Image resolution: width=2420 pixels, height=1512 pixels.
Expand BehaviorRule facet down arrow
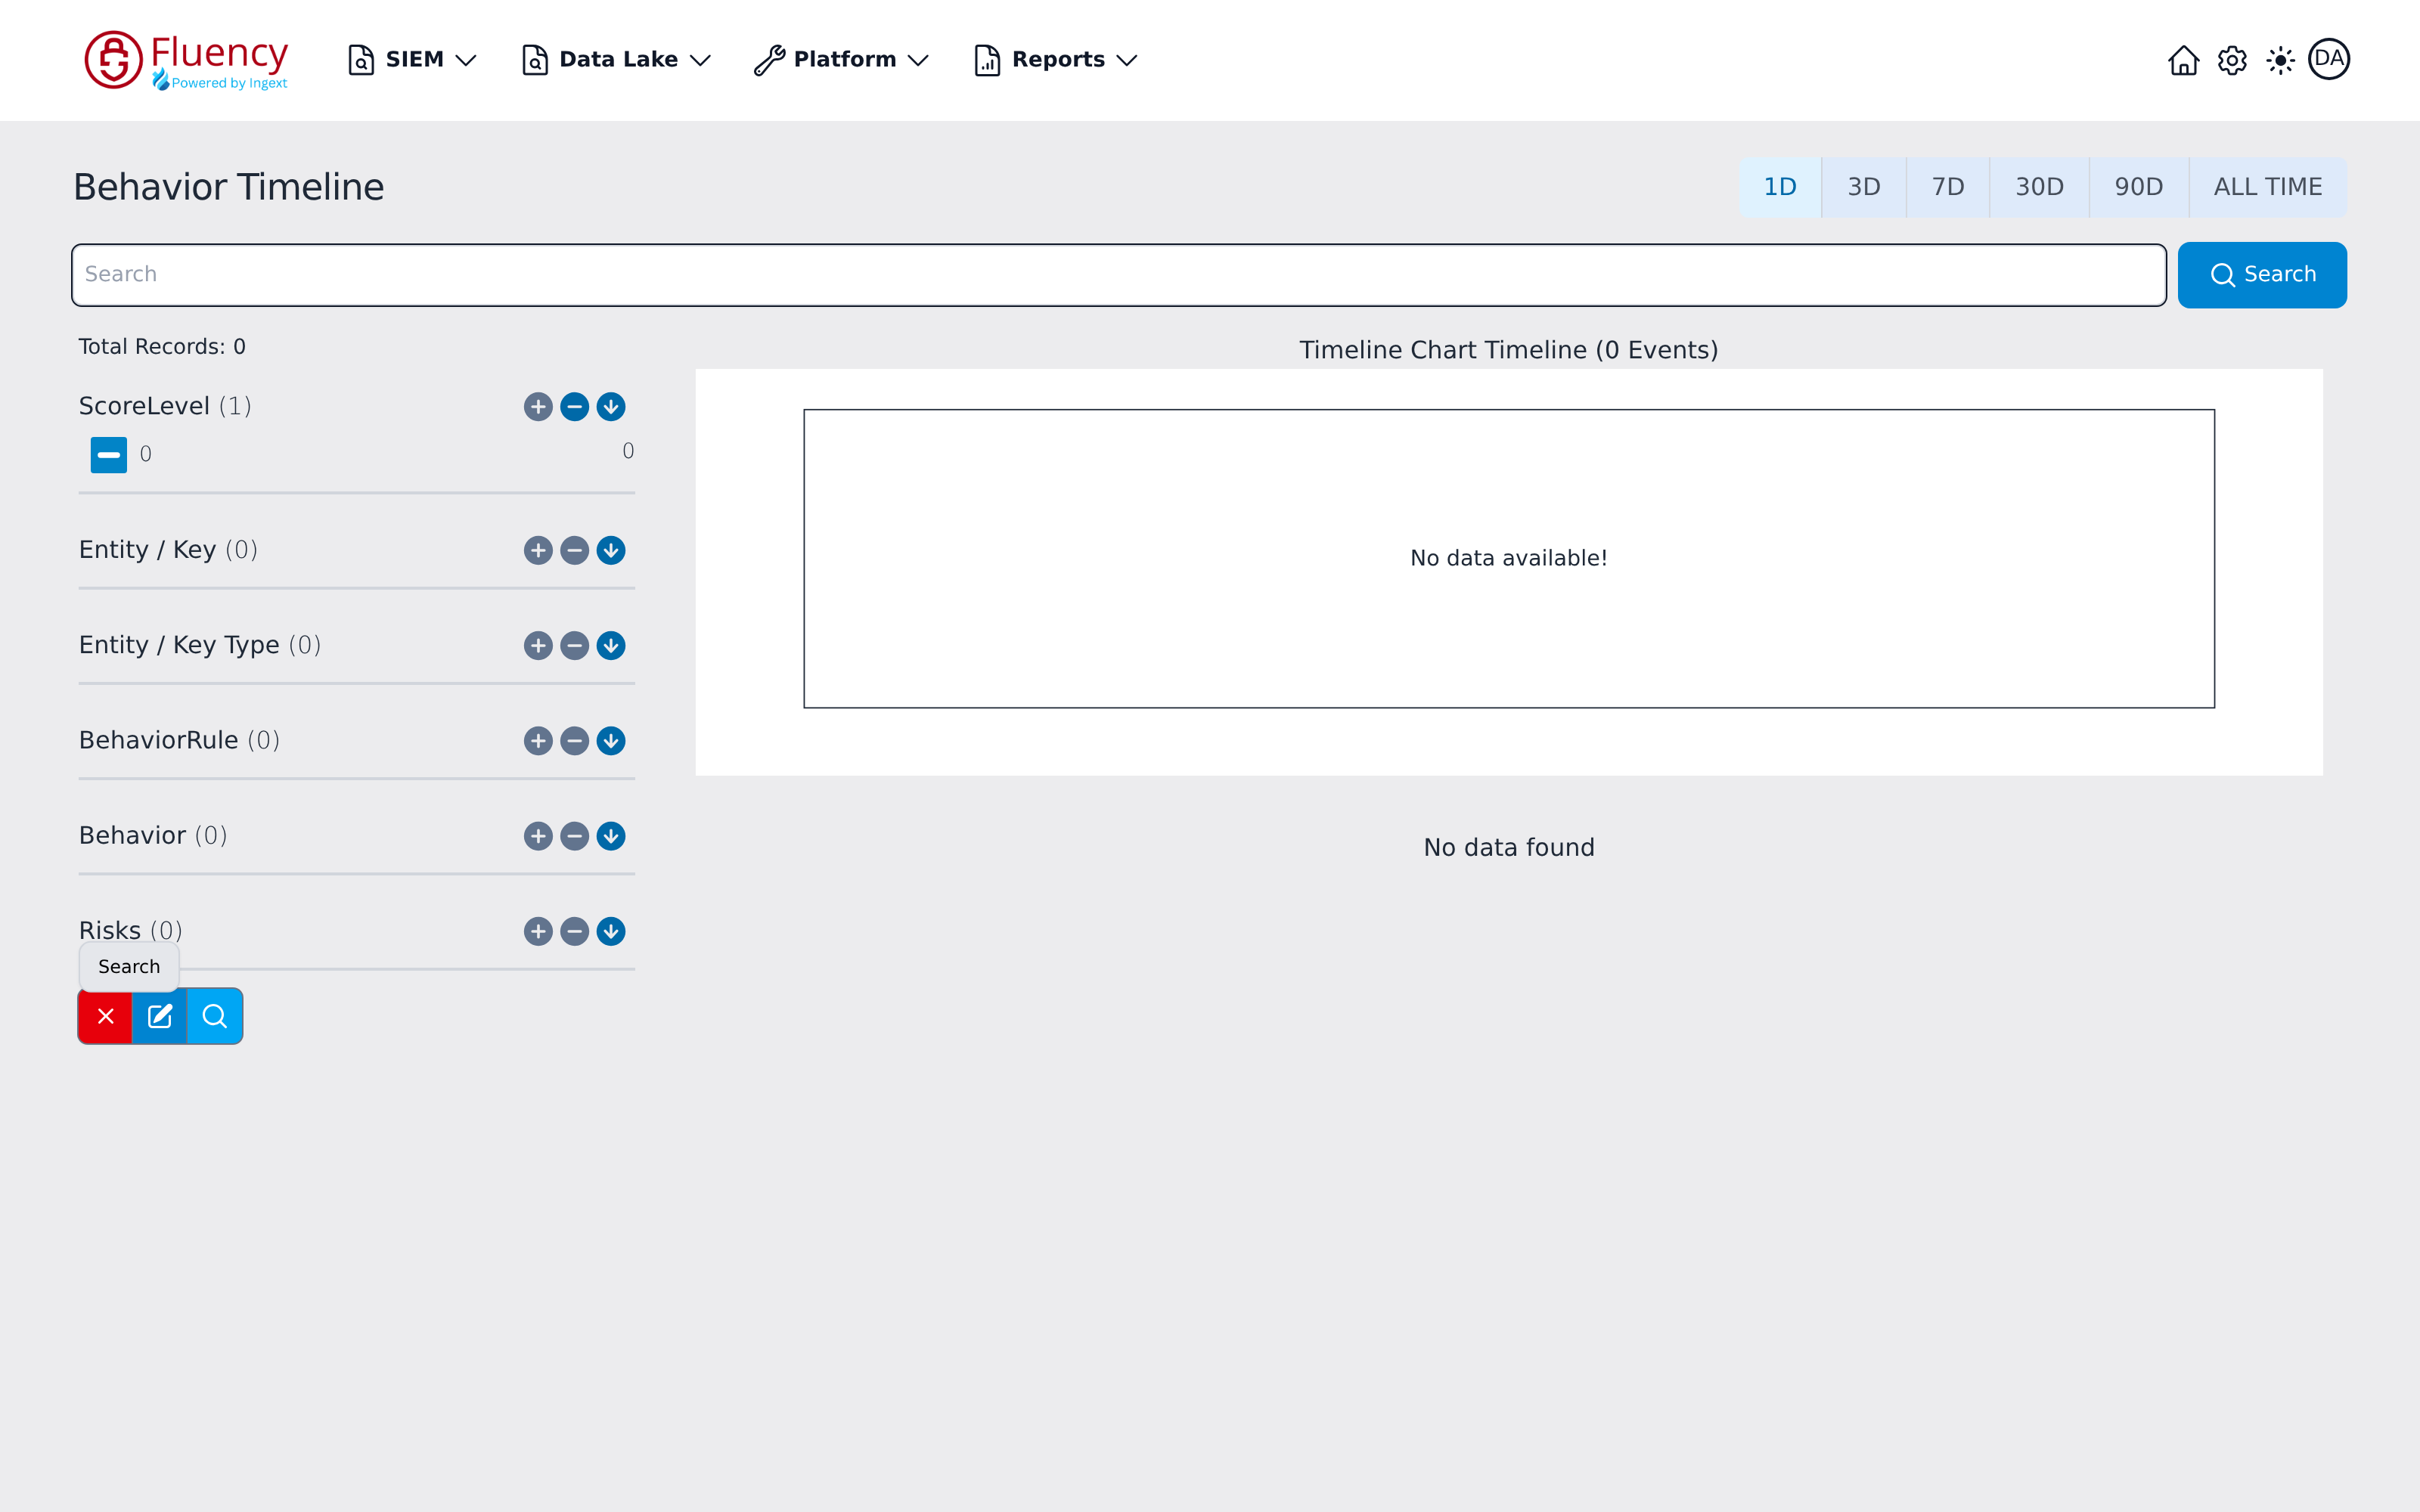611,741
